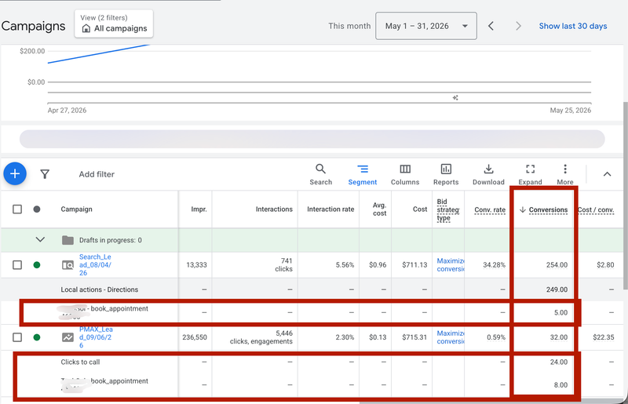Open Maximize conversions link for Search_Lead
628x404 pixels.
(451, 264)
